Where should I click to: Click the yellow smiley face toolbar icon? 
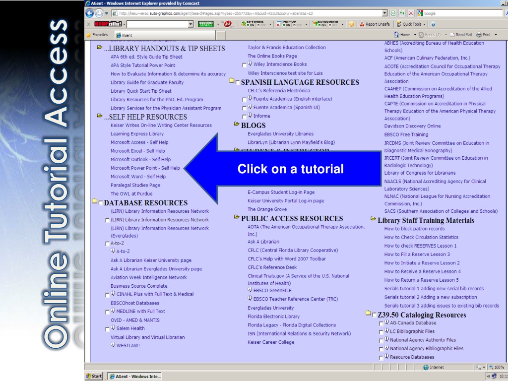[x=351, y=24]
